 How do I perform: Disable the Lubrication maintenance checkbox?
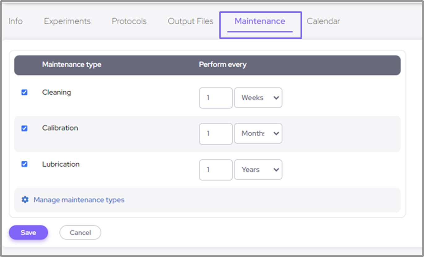pyautogui.click(x=24, y=164)
